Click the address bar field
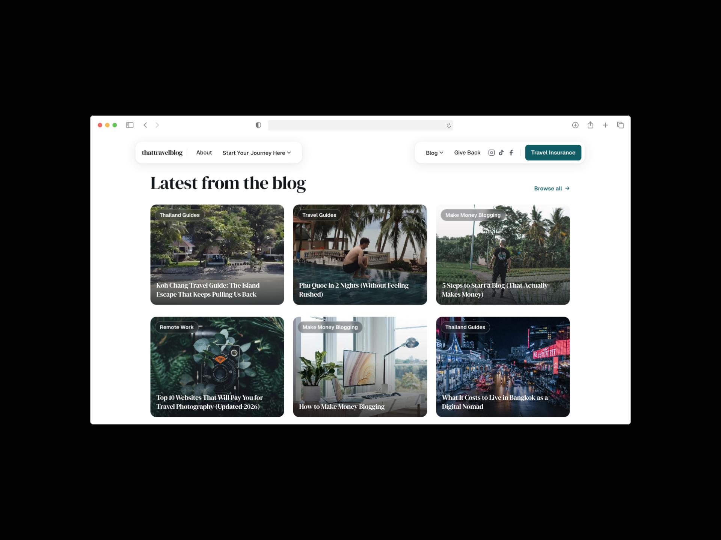 click(360, 125)
